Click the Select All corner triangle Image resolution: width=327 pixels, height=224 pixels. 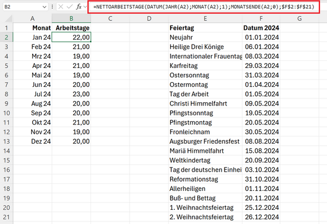tap(5, 19)
